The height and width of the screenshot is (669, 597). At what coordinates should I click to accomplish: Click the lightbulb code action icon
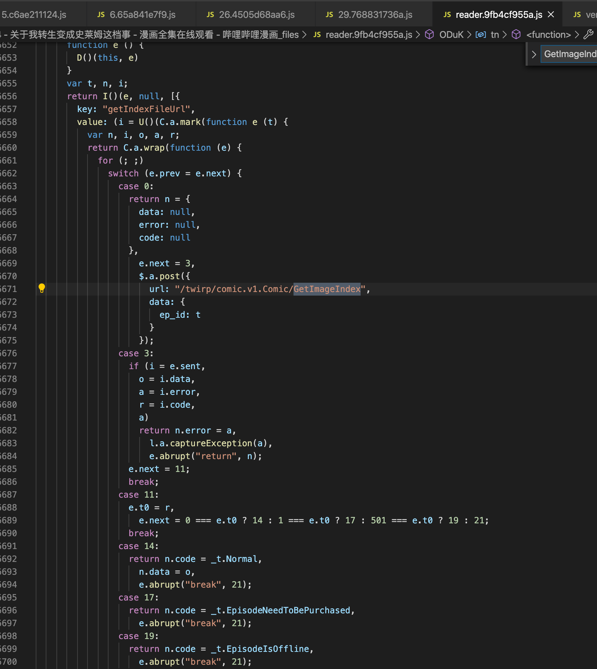coord(42,288)
